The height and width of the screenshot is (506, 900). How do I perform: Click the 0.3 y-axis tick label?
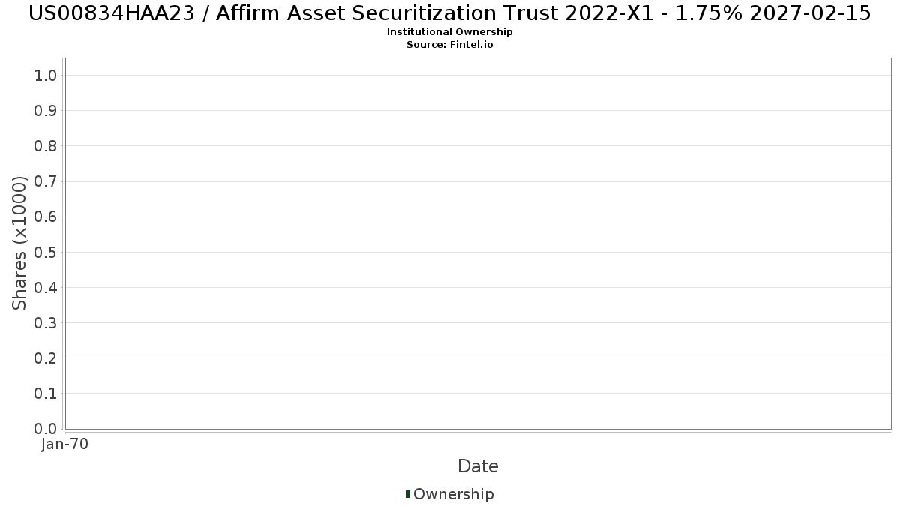pos(46,323)
